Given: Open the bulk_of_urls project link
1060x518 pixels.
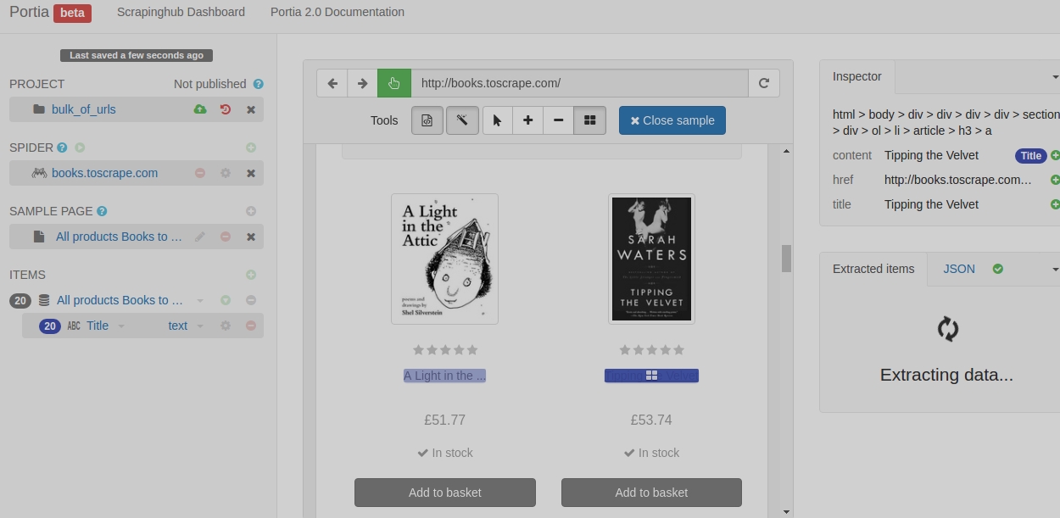Looking at the screenshot, I should (x=84, y=109).
